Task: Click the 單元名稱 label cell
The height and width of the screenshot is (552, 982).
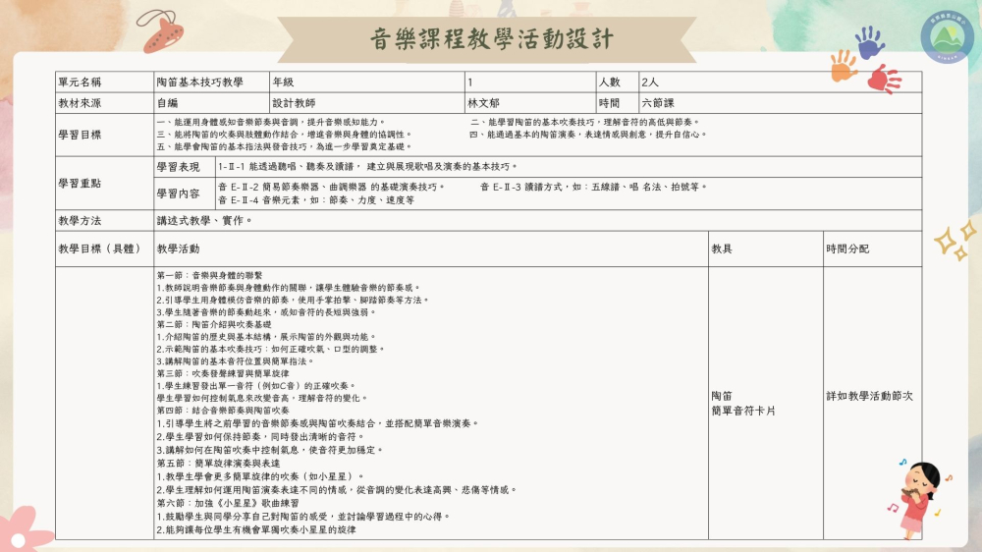Action: click(105, 83)
